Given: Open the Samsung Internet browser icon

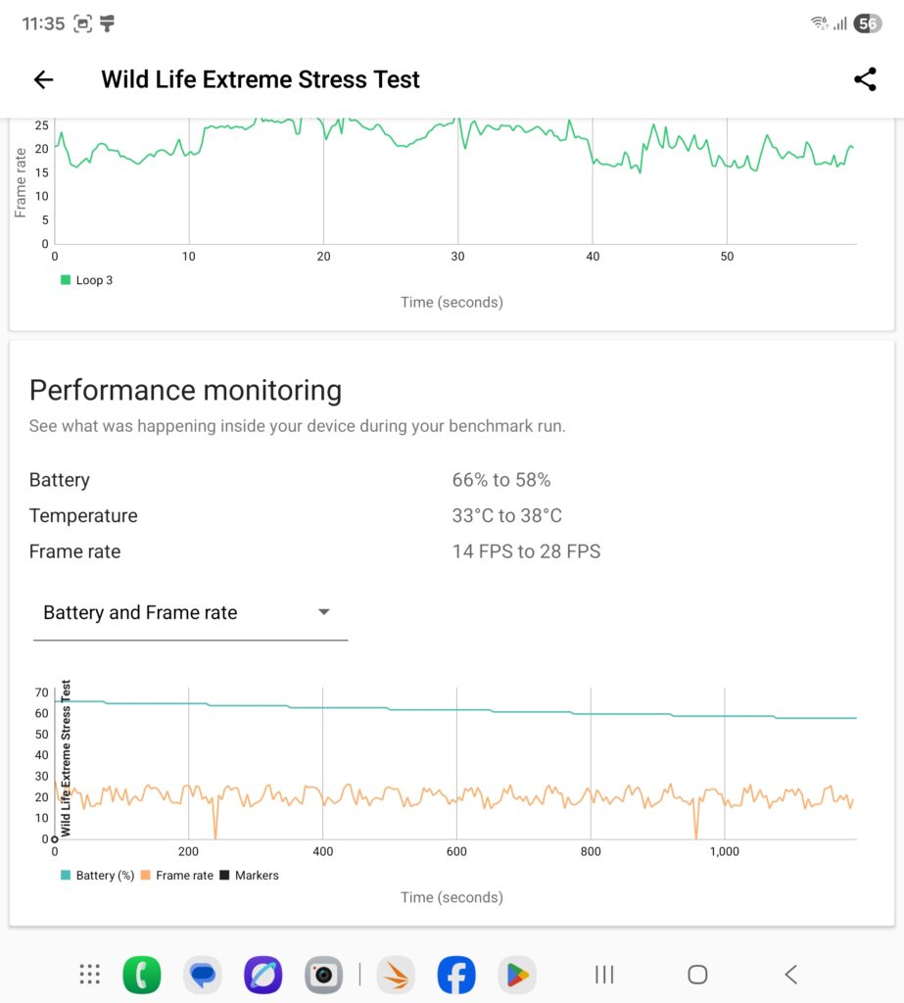Looking at the screenshot, I should (262, 974).
